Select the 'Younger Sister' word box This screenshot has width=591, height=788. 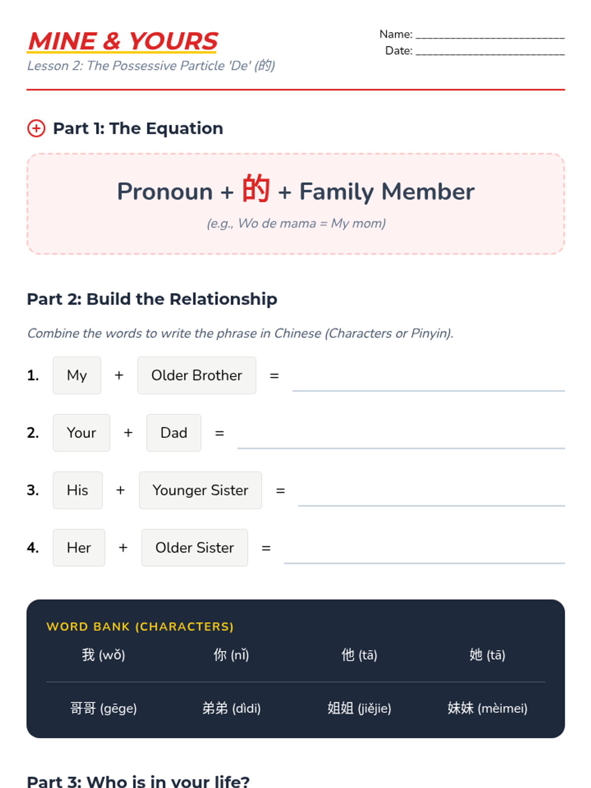[200, 490]
